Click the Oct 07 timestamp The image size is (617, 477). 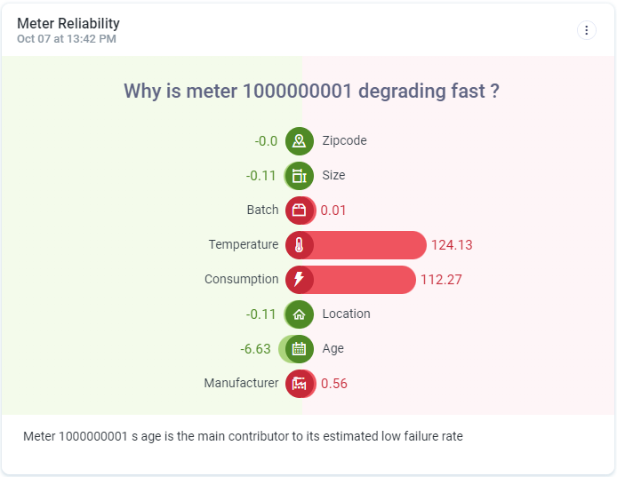(66, 39)
